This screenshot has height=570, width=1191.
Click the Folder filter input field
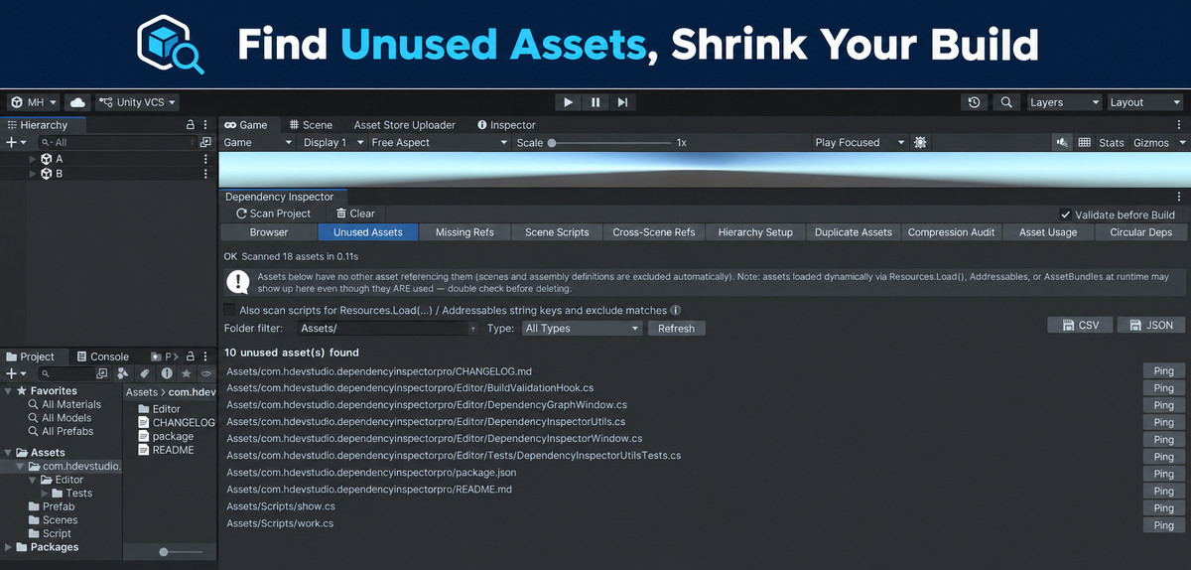387,328
